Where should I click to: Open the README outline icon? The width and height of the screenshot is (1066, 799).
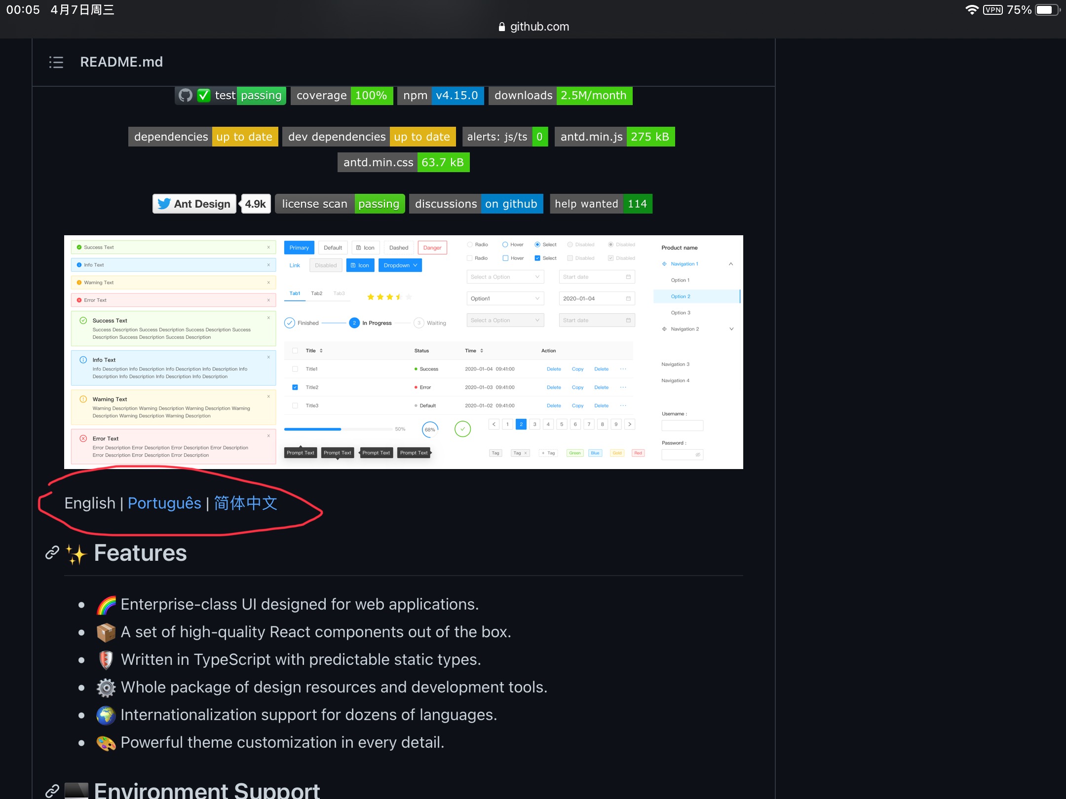click(x=56, y=62)
